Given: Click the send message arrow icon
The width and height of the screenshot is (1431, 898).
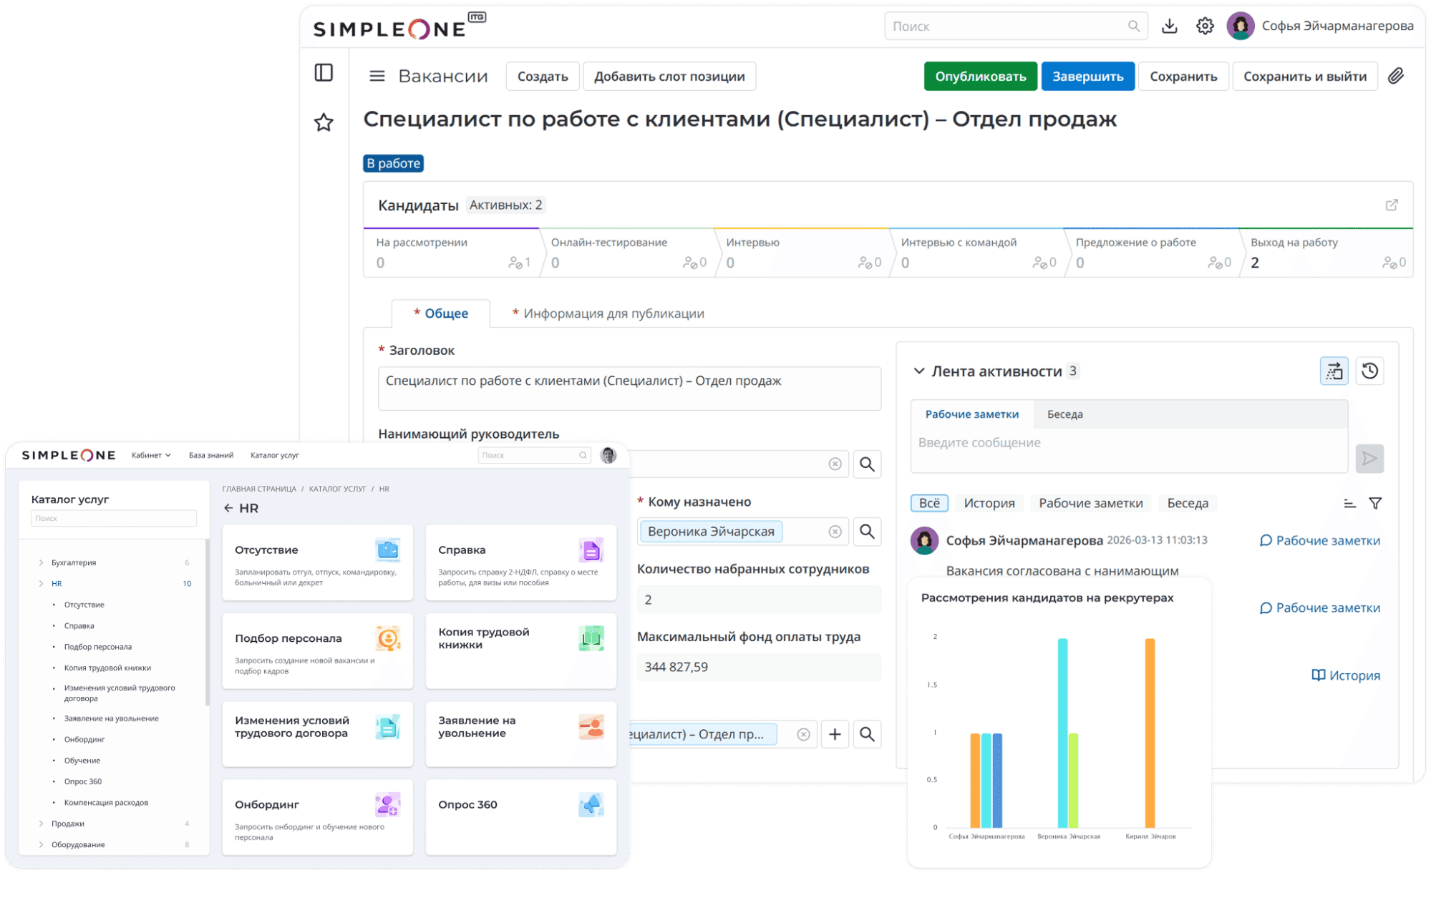Looking at the screenshot, I should (1369, 459).
